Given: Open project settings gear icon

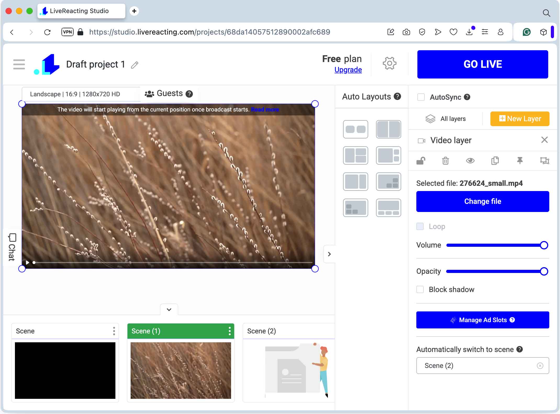Looking at the screenshot, I should 389,64.
